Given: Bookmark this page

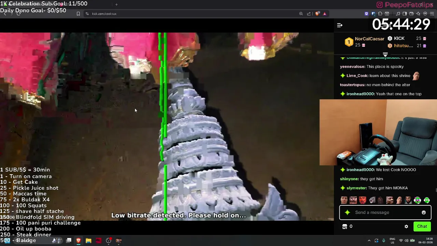Looking at the screenshot, I should point(78,14).
